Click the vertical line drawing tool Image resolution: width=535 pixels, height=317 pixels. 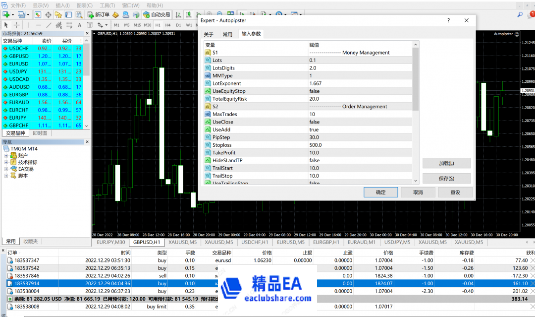coord(28,24)
